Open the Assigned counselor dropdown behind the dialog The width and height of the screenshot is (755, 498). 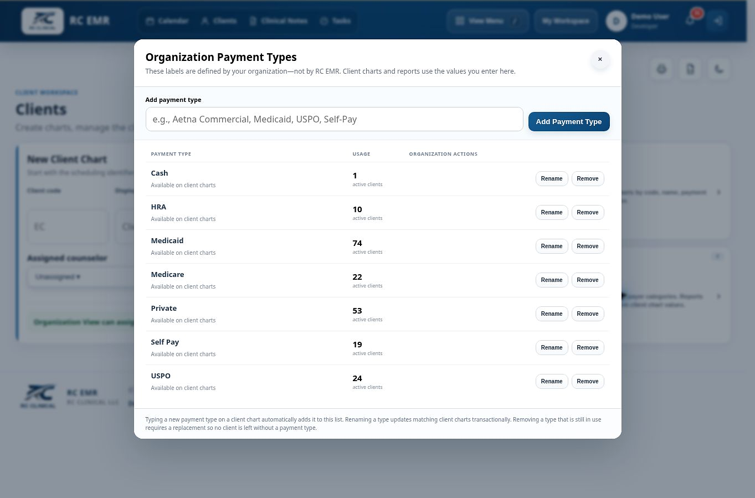click(81, 277)
